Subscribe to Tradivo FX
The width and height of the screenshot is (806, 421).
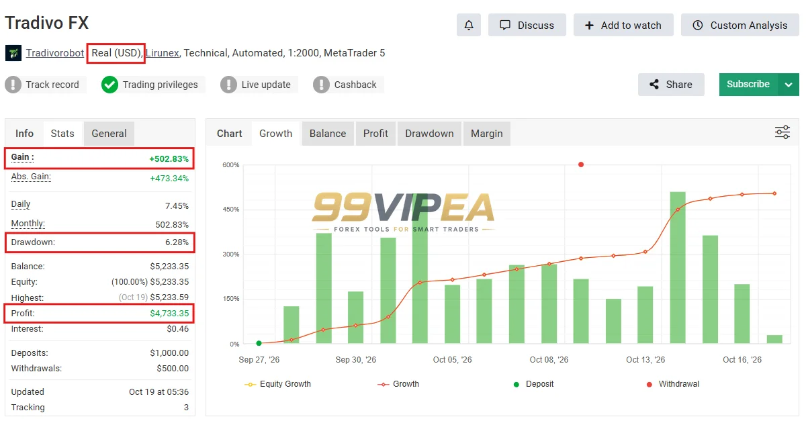[748, 85]
